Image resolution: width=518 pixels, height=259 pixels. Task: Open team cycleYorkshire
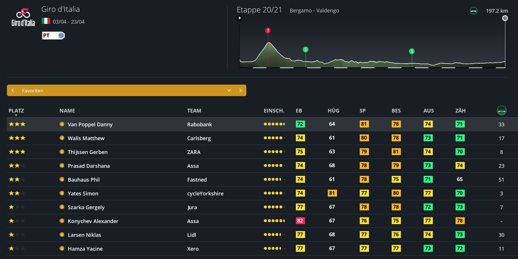[x=205, y=193]
